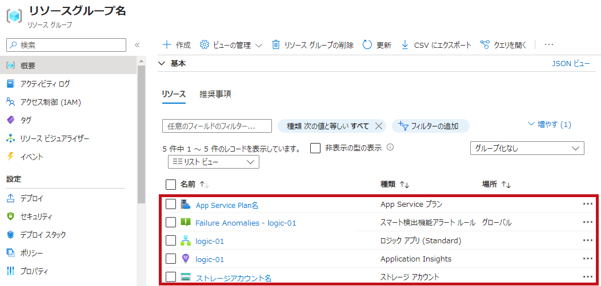Click the セキュリティ shield icon
The height and width of the screenshot is (286, 601).
point(11,216)
